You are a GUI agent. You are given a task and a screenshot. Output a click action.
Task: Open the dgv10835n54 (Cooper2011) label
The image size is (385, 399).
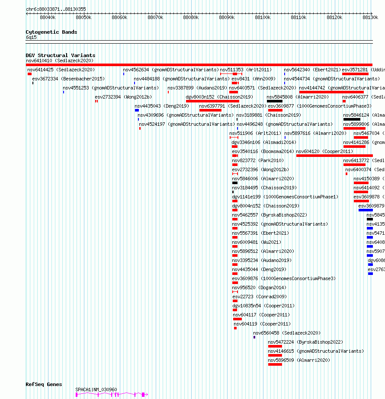pyautogui.click(x=263, y=306)
